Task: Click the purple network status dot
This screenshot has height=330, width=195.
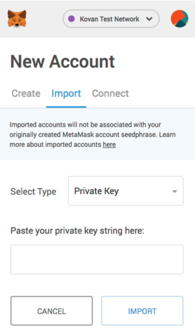Action: pyautogui.click(x=71, y=19)
